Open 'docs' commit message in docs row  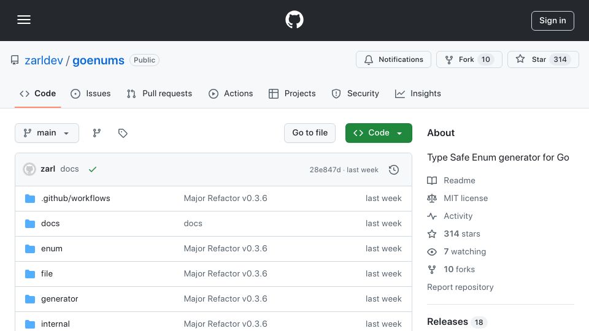pos(193,223)
